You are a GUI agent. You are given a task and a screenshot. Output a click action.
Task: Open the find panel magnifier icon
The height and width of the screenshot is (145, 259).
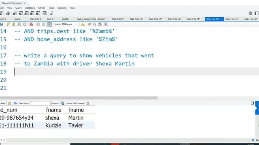click(x=94, y=24)
